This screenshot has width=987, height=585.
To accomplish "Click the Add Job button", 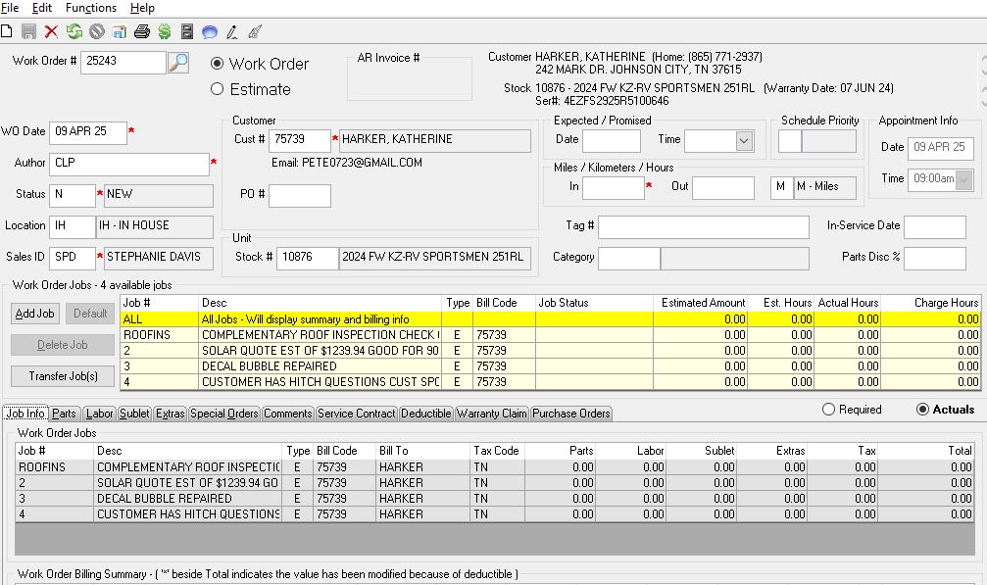I will tap(35, 314).
